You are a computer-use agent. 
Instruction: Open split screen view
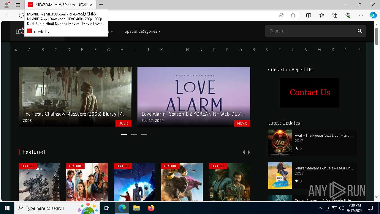[309, 15]
